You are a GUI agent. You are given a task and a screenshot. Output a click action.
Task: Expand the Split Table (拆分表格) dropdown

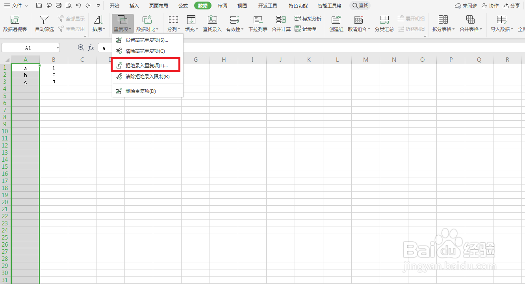pyautogui.click(x=453, y=30)
